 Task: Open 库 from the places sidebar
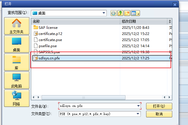tap(17, 62)
